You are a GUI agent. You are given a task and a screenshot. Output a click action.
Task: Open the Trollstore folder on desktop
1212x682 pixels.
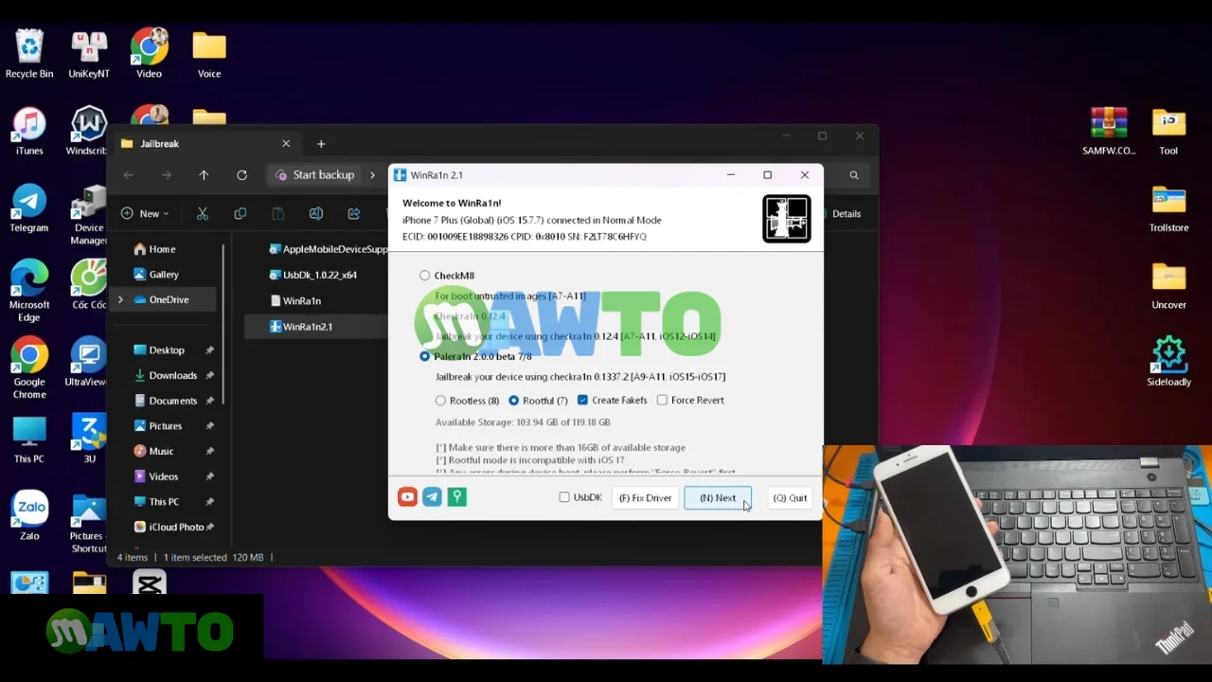(x=1169, y=208)
